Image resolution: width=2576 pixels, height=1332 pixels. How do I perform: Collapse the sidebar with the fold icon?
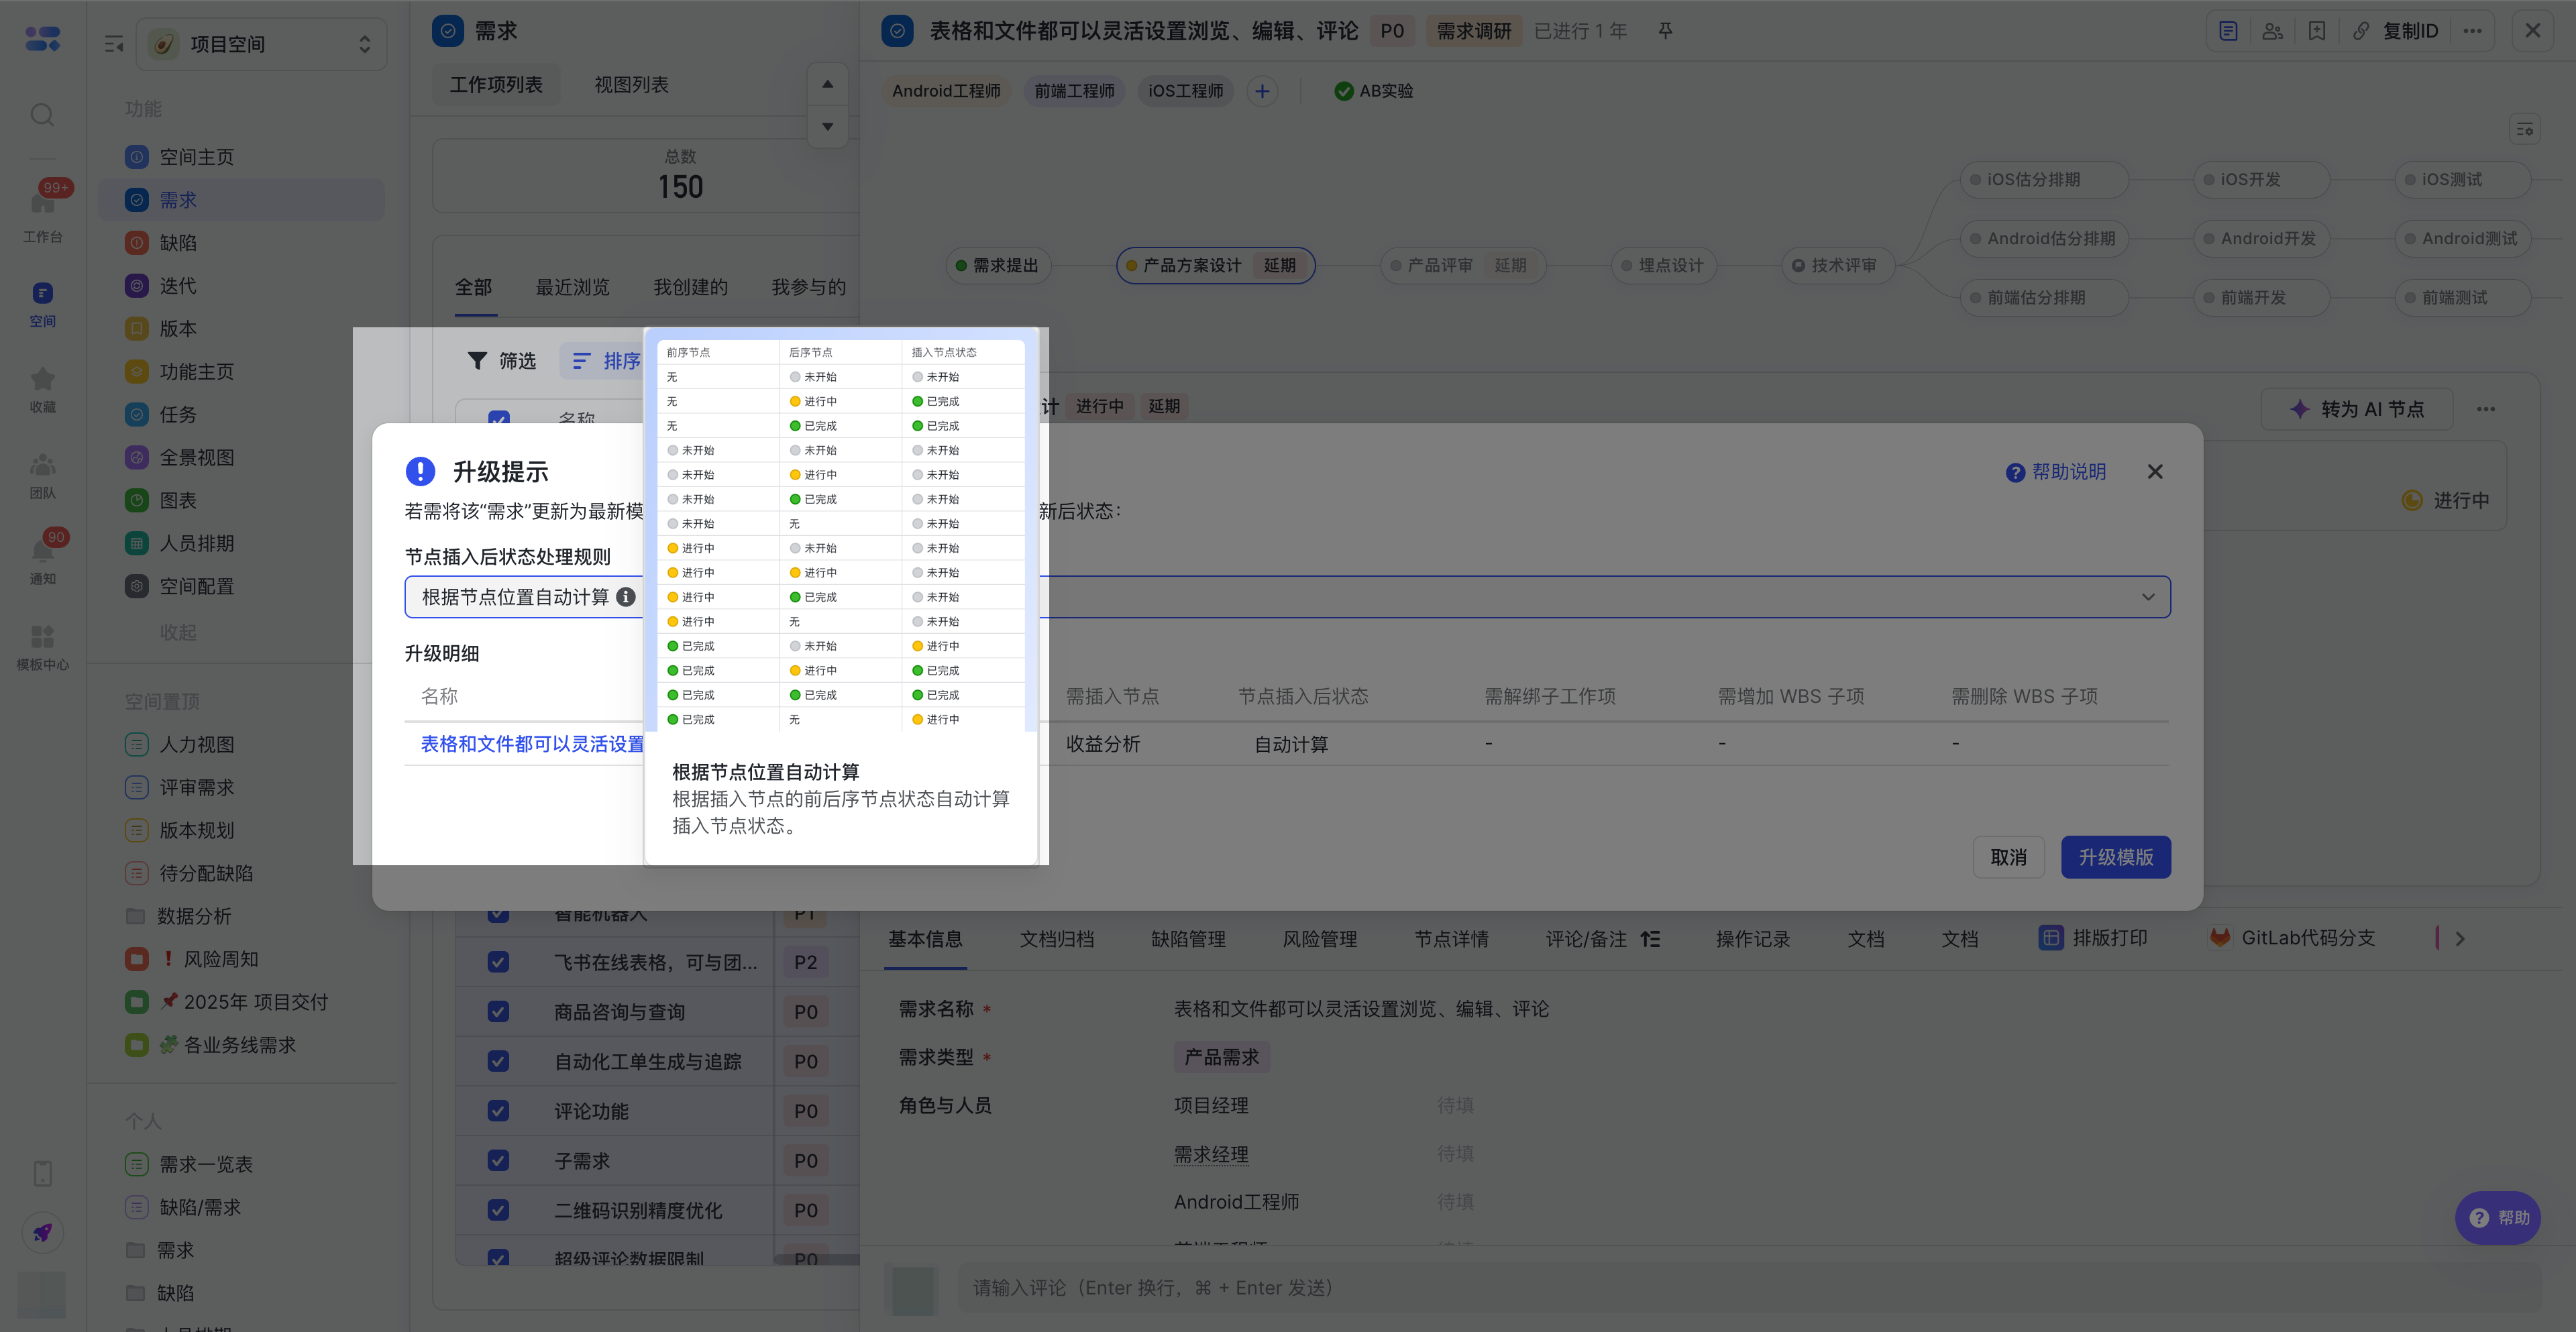tap(114, 44)
